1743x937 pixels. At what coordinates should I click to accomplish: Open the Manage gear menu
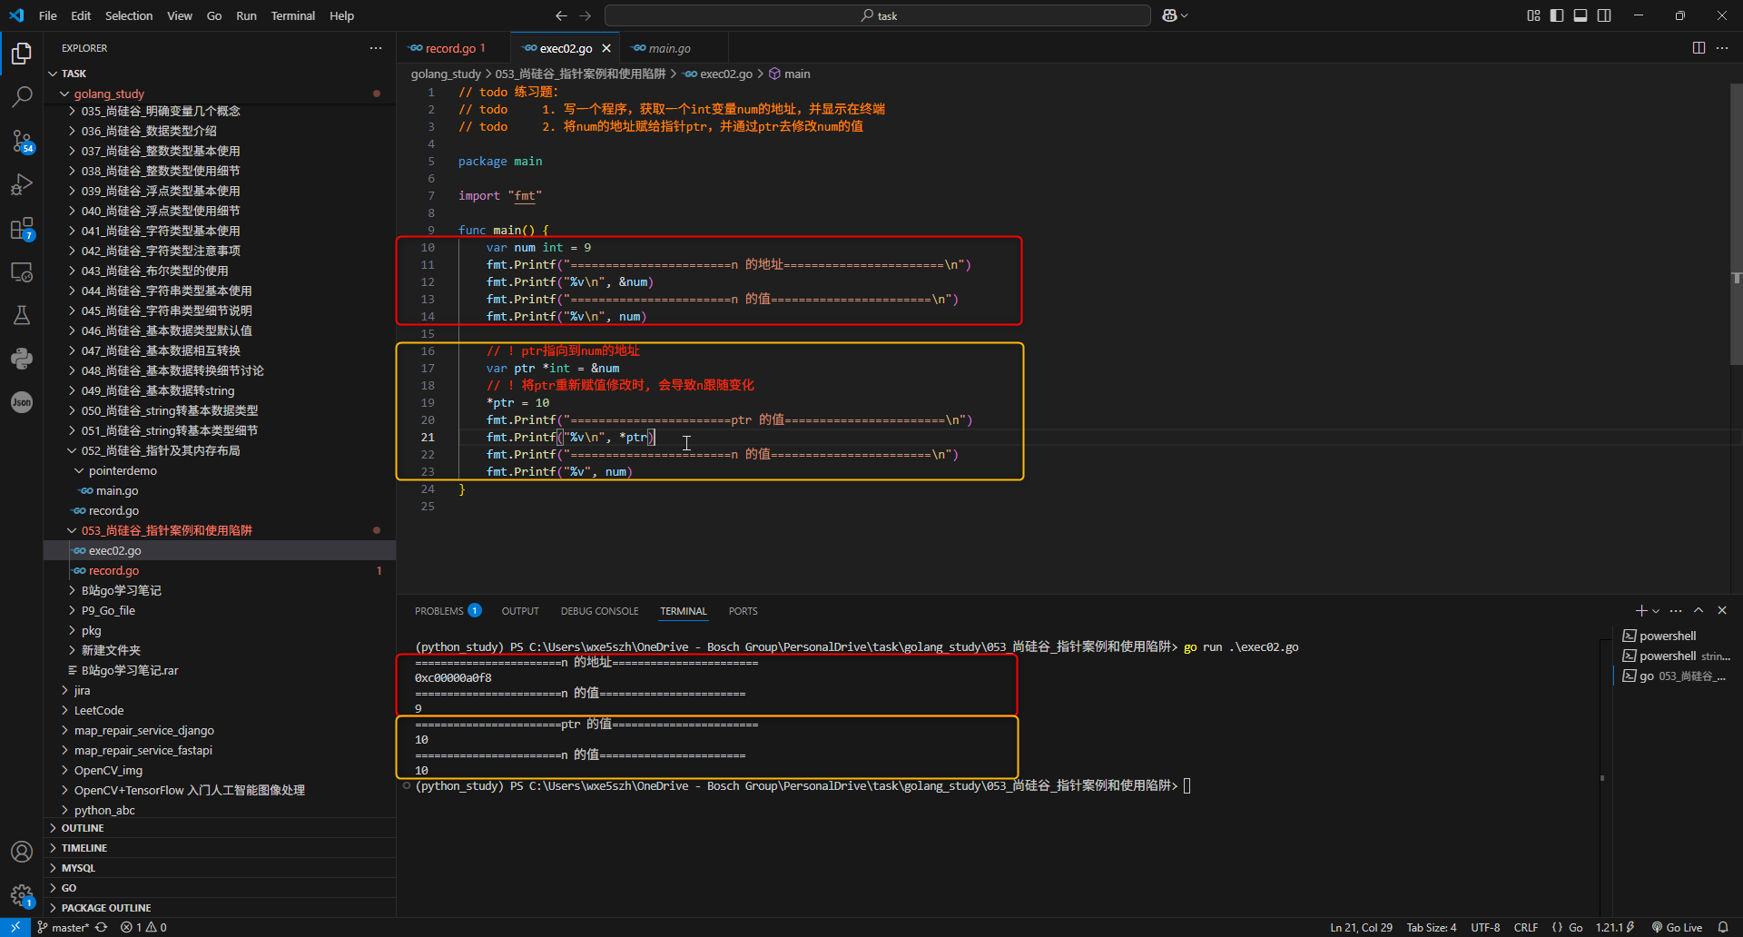pyautogui.click(x=22, y=895)
